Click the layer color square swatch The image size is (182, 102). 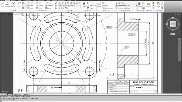click(66, 8)
